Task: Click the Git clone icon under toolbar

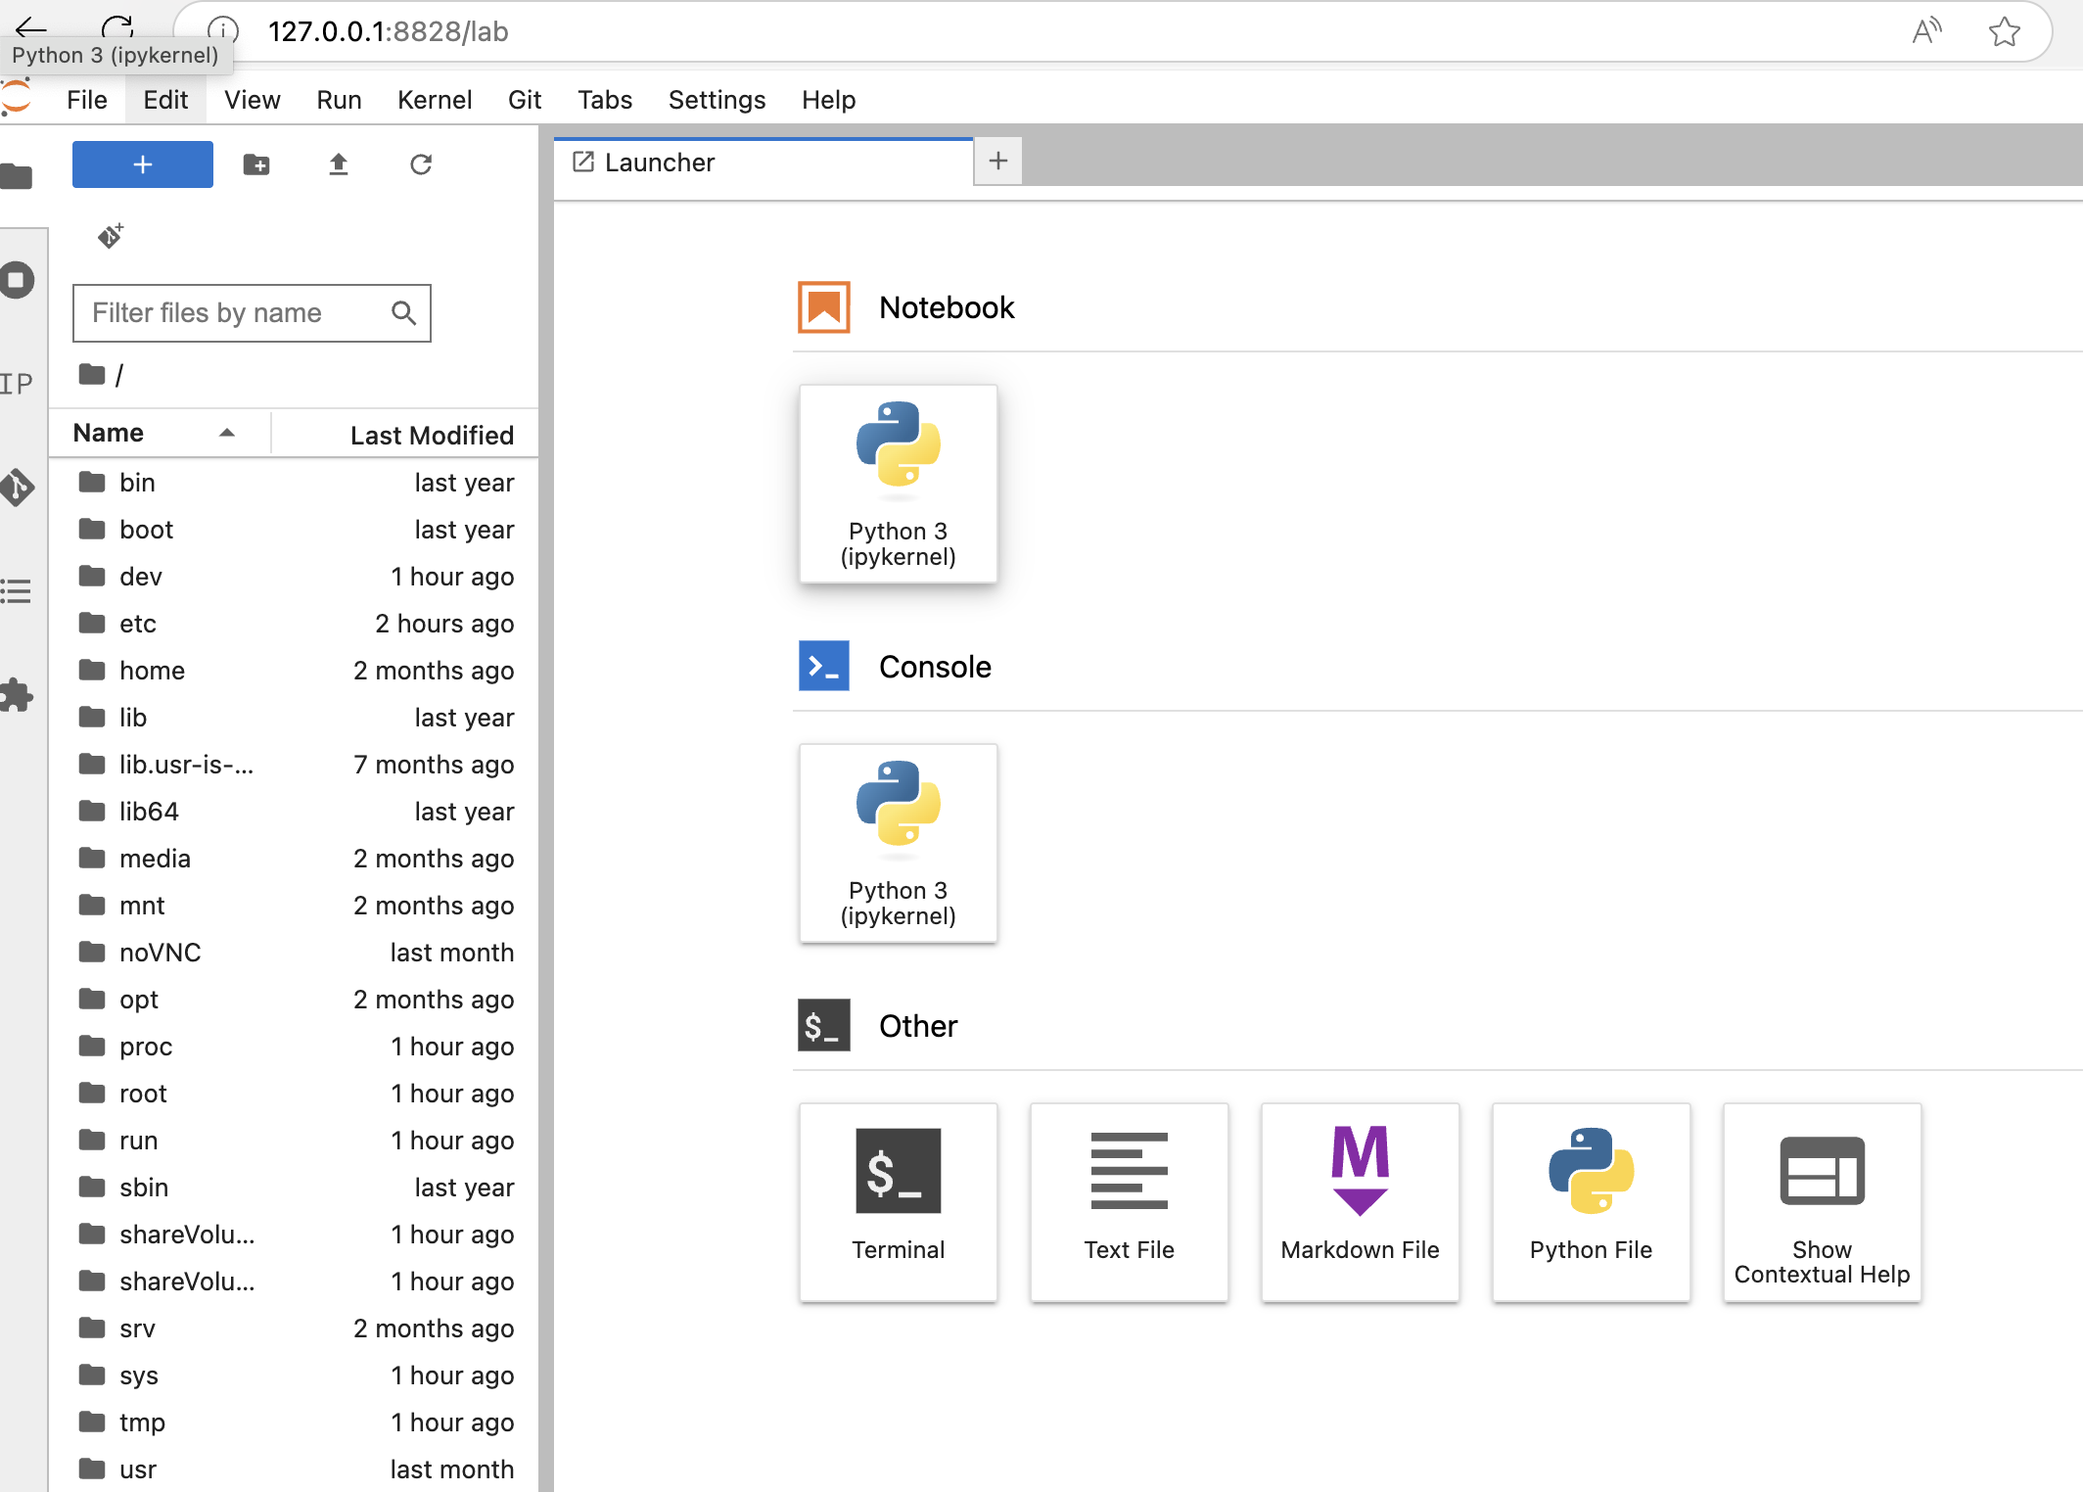Action: (111, 236)
